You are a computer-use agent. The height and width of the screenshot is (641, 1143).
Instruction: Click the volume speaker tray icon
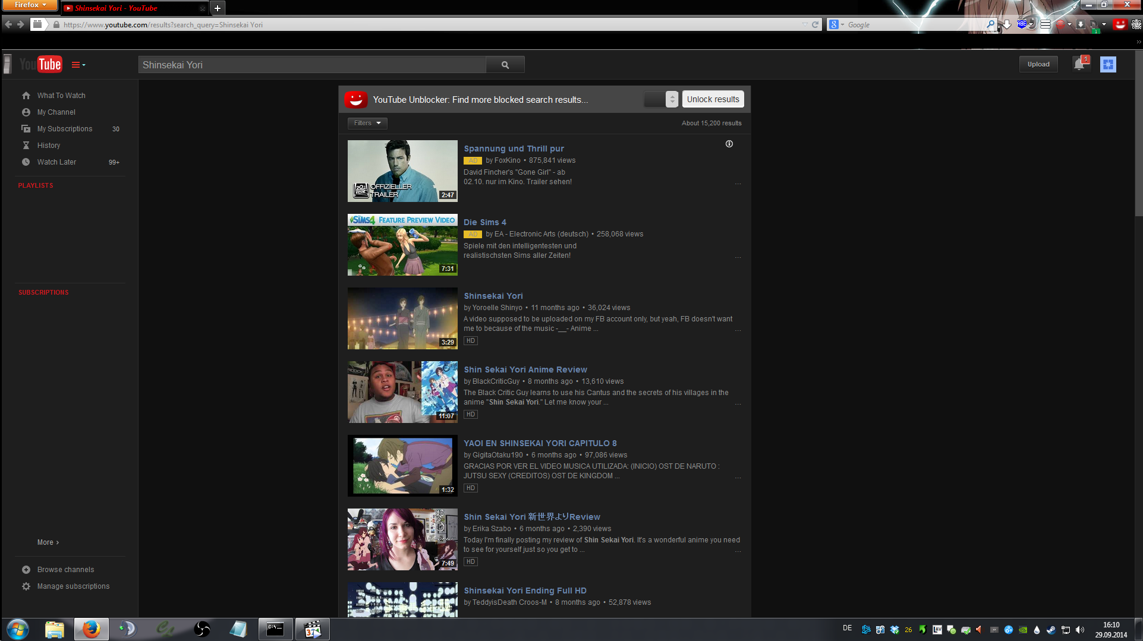click(x=1080, y=630)
